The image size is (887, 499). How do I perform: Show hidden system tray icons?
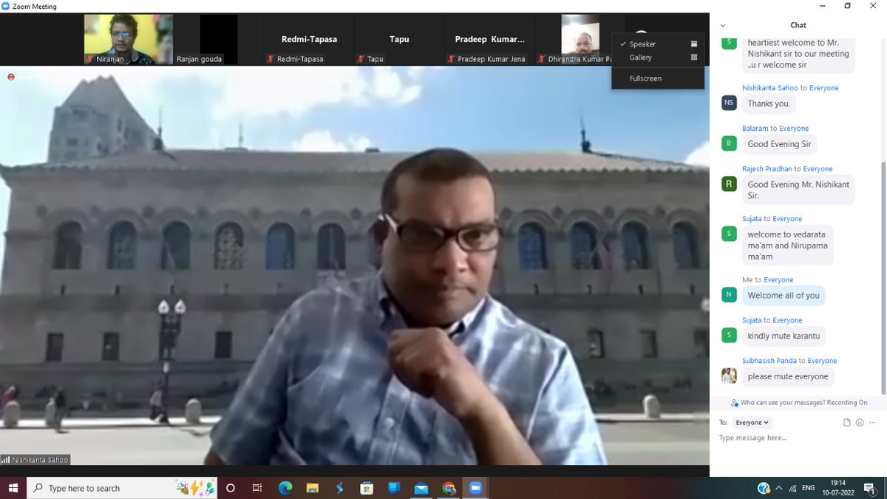point(778,488)
